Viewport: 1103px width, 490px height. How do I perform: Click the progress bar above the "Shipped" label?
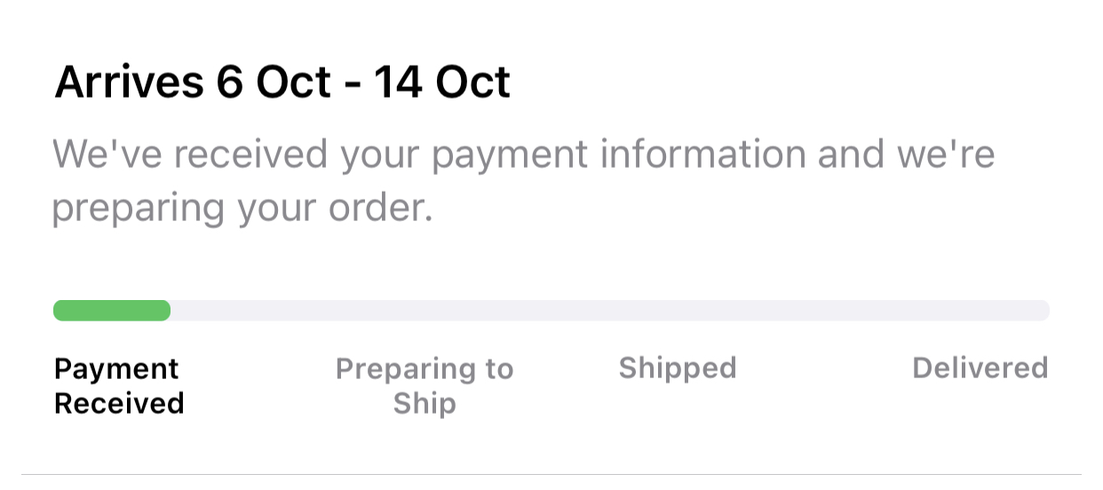click(678, 310)
